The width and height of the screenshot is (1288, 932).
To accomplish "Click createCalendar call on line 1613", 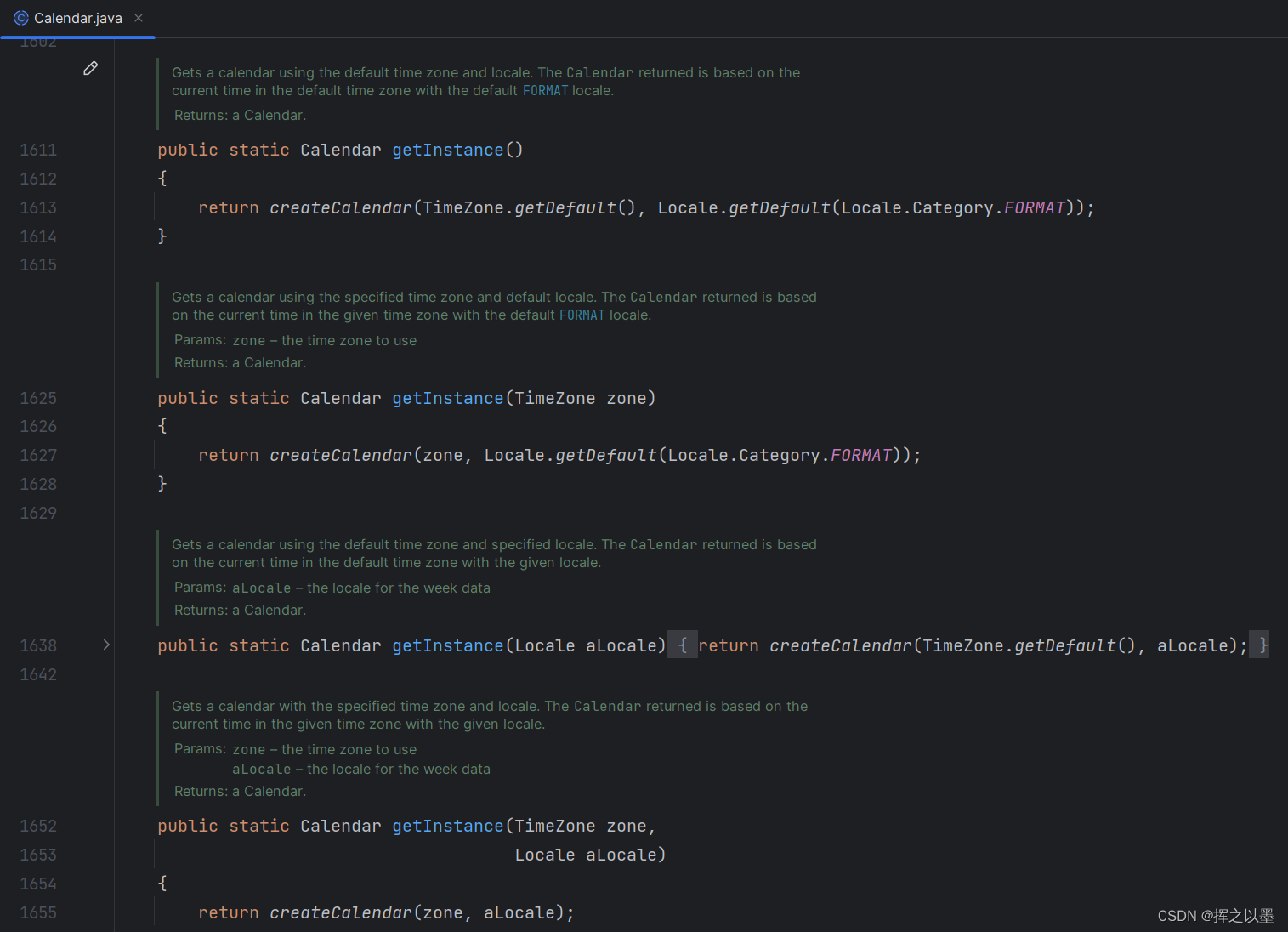I will click(x=341, y=208).
